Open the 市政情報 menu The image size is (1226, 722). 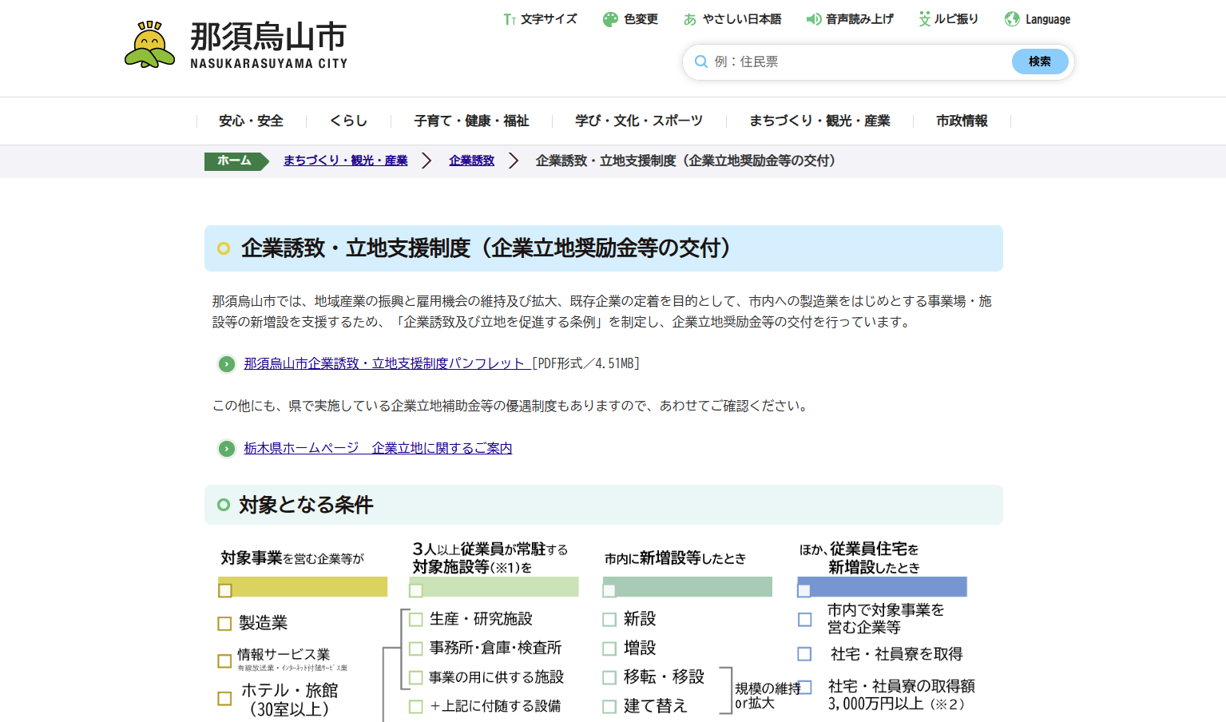962,121
